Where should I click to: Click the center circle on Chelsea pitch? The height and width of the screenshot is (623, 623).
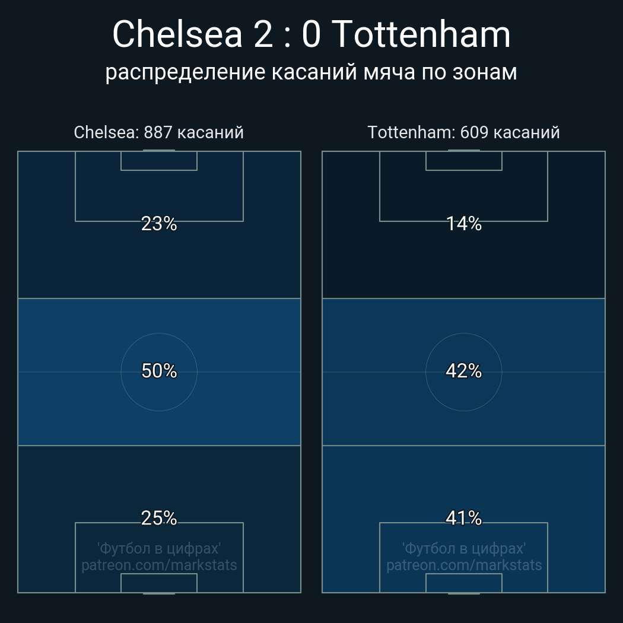coord(159,372)
